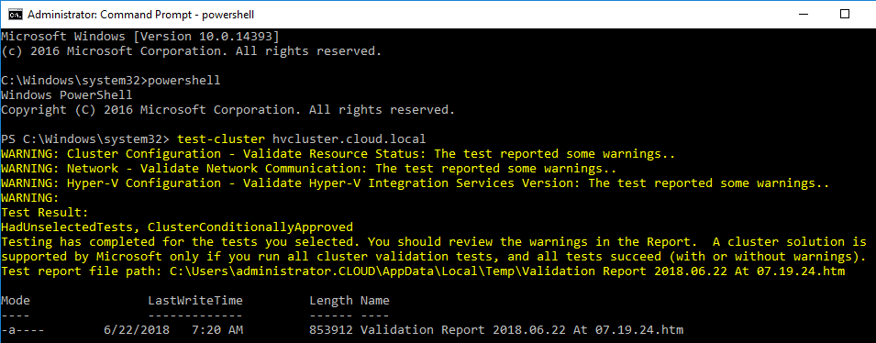The height and width of the screenshot is (343, 876).
Task: Click the 'Windows PowerShell' banner line
Action: (66, 95)
